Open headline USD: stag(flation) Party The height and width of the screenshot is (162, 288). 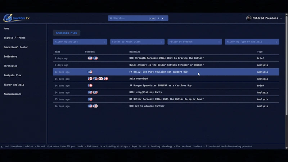pos(145,92)
